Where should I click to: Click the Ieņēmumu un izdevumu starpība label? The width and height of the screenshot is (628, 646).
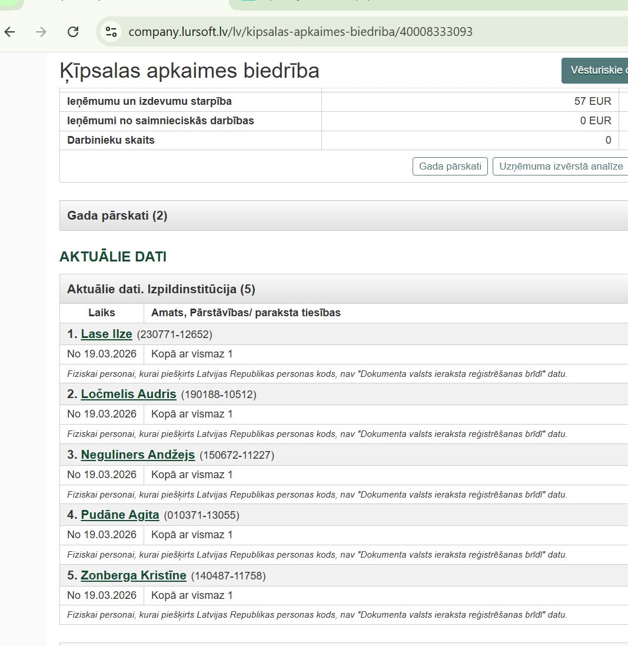[149, 101]
